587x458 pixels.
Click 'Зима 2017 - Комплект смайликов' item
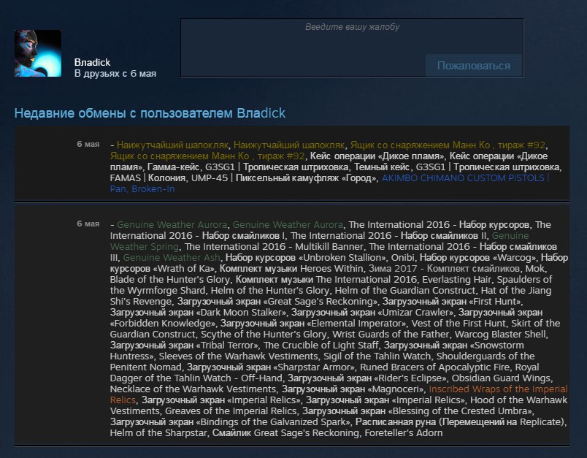[445, 269]
